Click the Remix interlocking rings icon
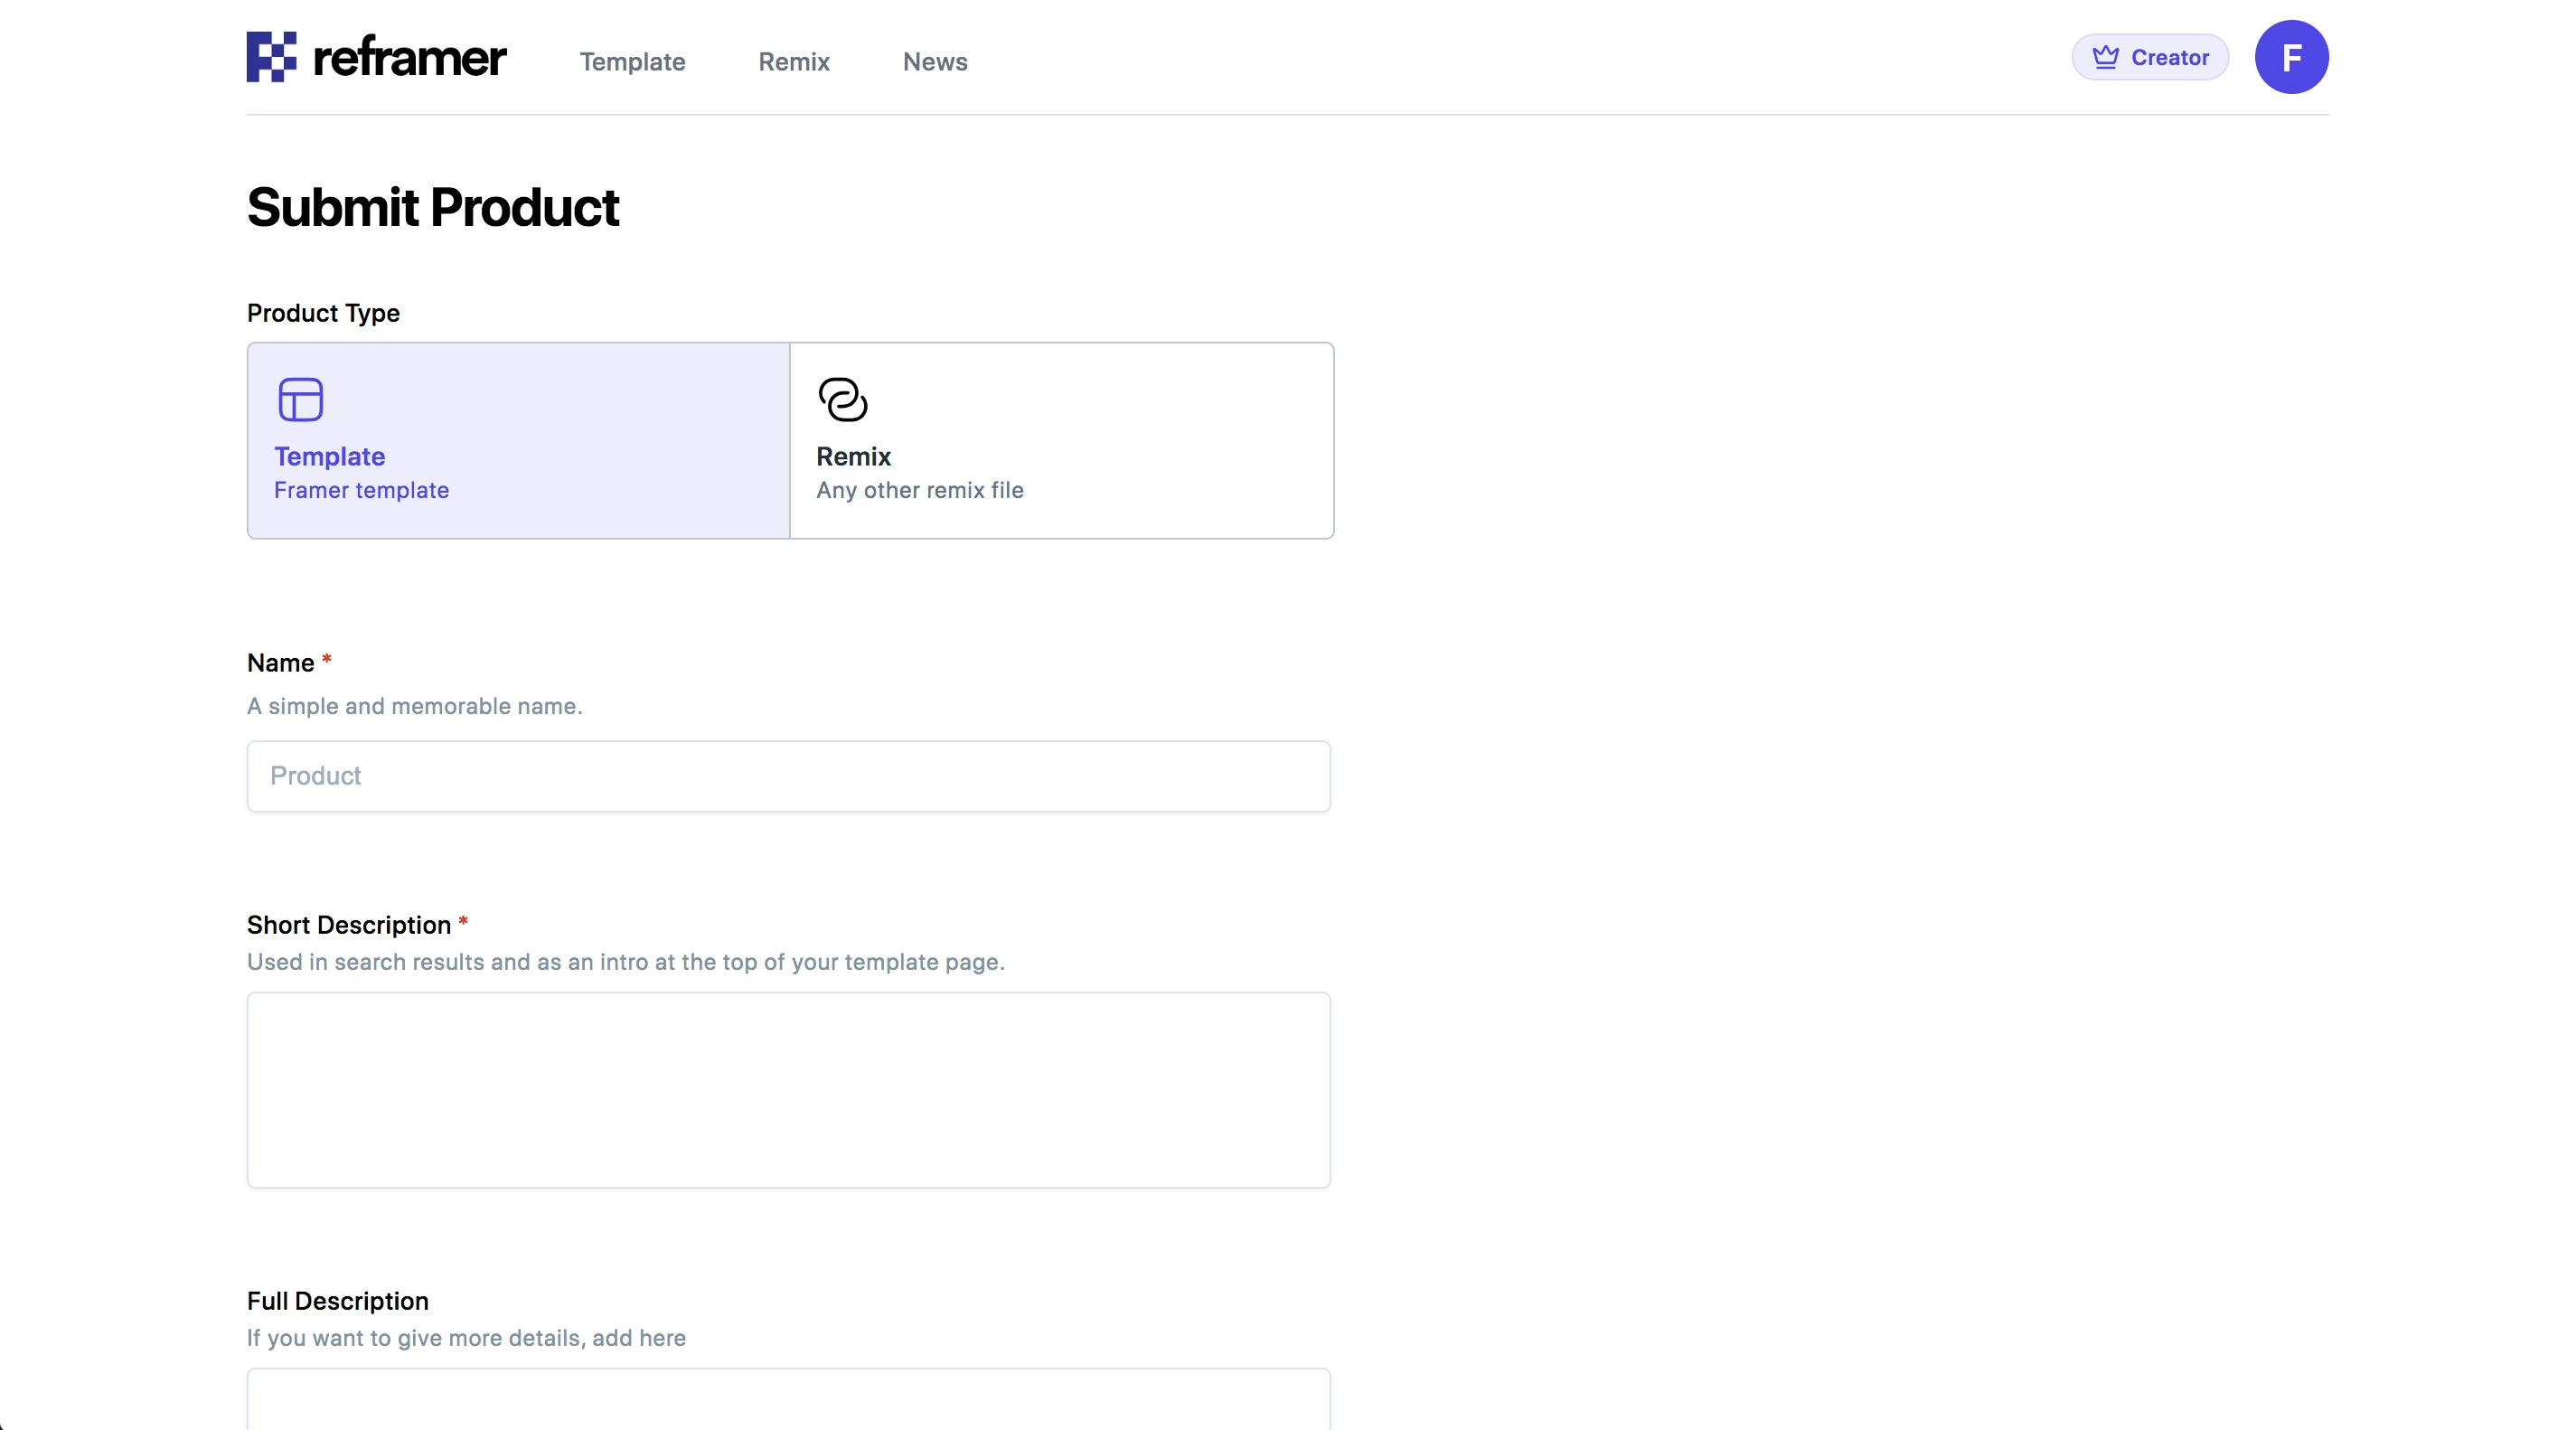2576x1430 pixels. pos(842,400)
